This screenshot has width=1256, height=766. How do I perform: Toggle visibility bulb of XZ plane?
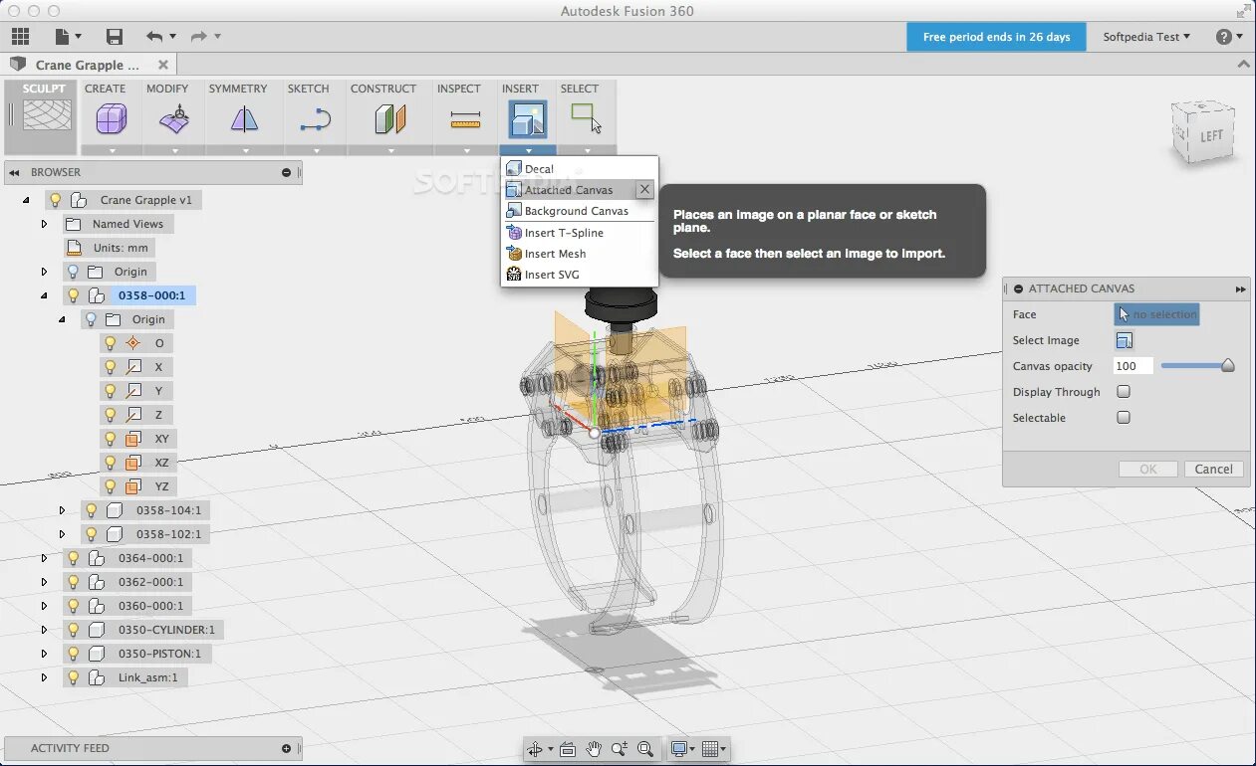(x=110, y=463)
